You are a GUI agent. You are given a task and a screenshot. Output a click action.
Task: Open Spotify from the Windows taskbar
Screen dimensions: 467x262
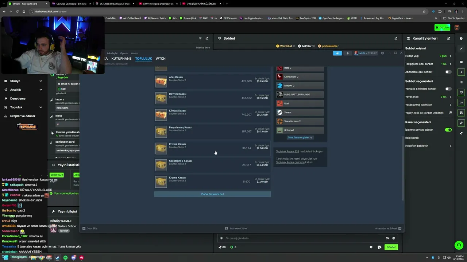tap(65, 258)
